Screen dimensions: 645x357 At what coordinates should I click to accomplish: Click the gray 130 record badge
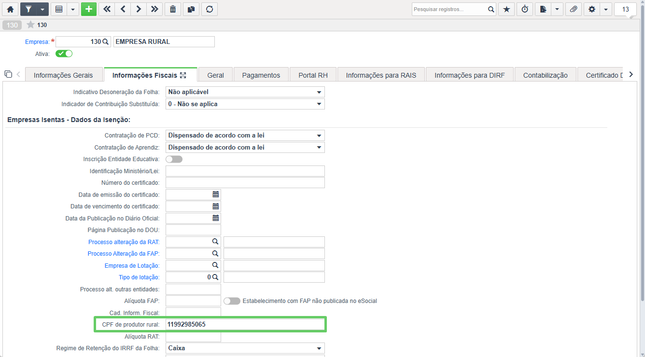point(12,25)
